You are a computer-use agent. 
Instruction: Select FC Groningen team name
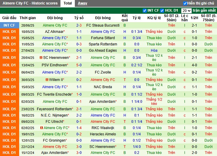55,140
